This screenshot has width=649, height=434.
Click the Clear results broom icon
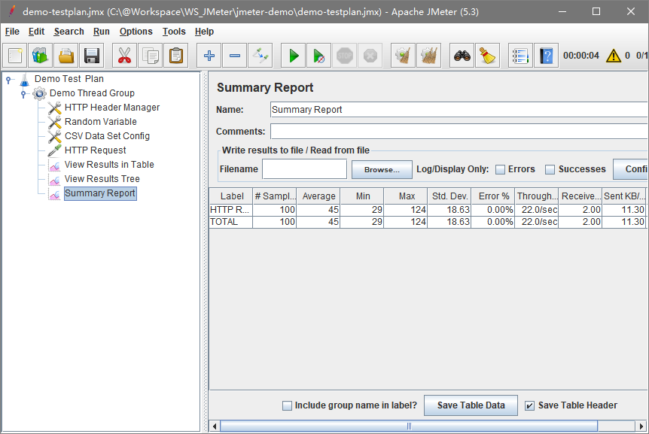pyautogui.click(x=403, y=56)
